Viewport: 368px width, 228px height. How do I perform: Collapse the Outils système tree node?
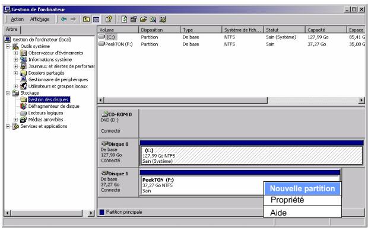click(8, 46)
